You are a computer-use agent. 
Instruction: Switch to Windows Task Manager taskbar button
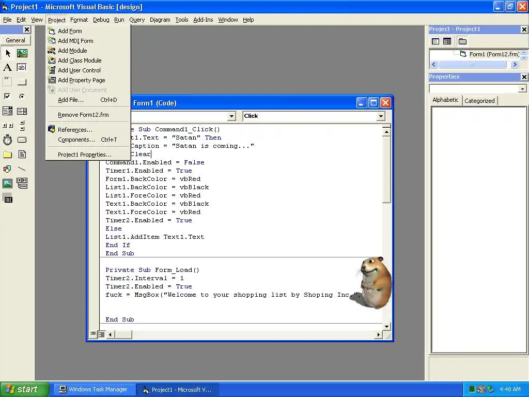[94, 389]
